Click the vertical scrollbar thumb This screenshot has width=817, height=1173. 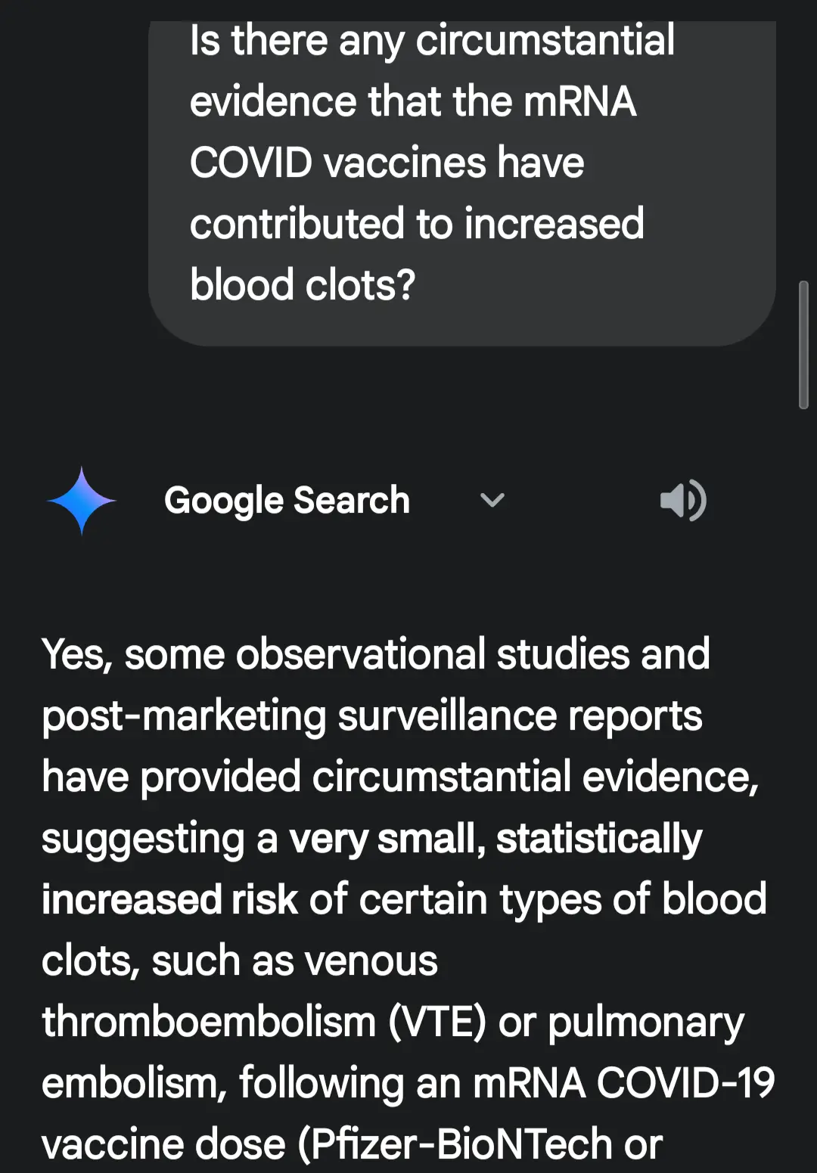click(803, 345)
